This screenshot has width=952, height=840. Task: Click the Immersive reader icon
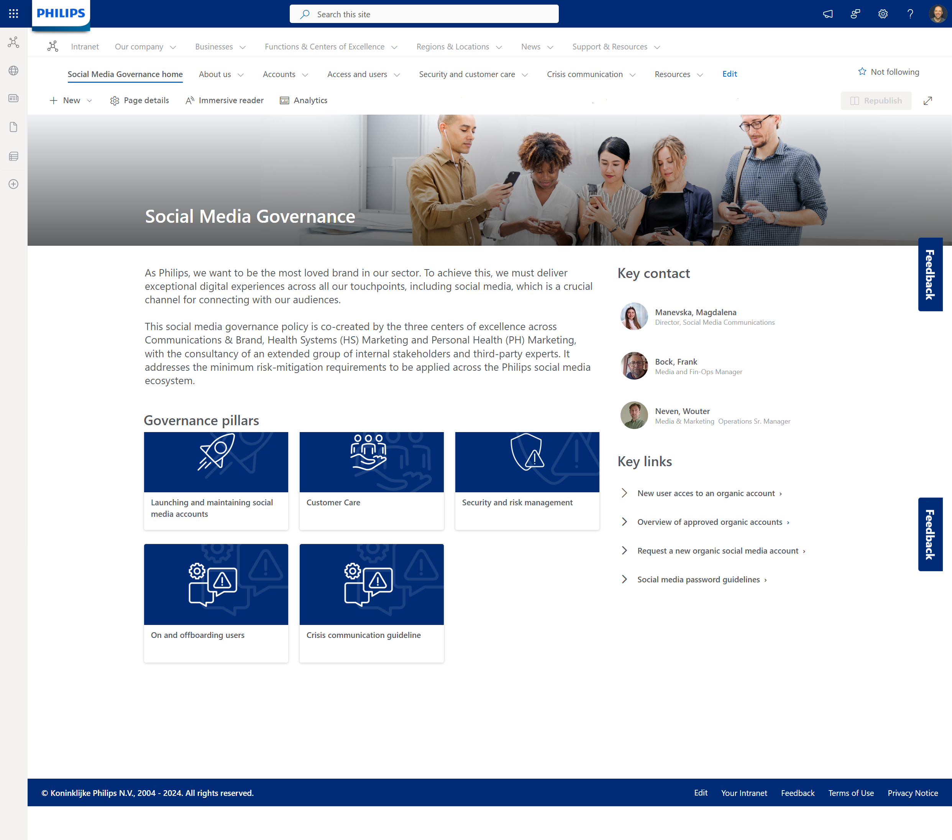(190, 100)
